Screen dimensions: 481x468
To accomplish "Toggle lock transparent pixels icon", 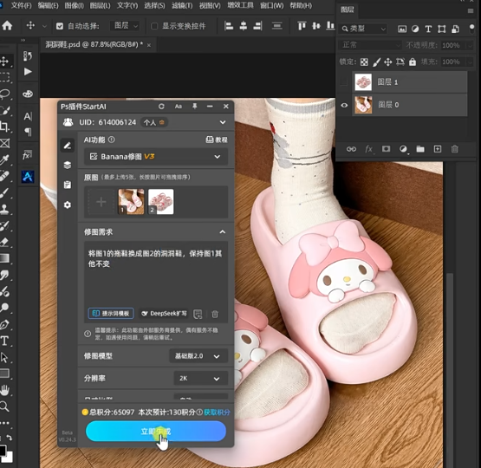I will (x=364, y=62).
